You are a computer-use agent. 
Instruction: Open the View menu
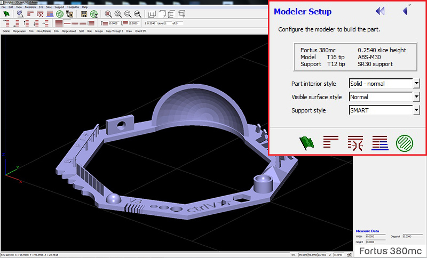coord(19,7)
